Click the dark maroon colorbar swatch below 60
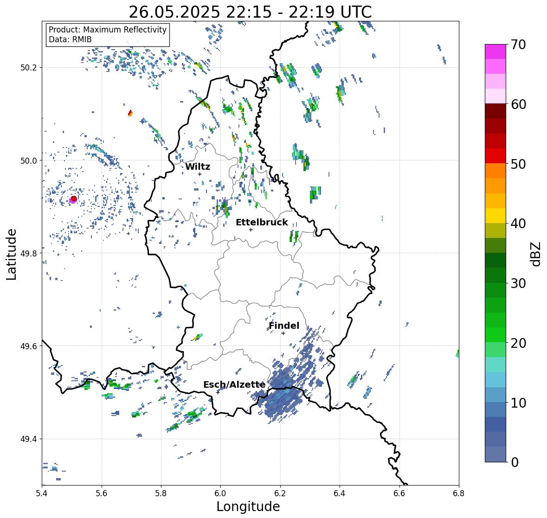547x518 pixels. (496, 111)
